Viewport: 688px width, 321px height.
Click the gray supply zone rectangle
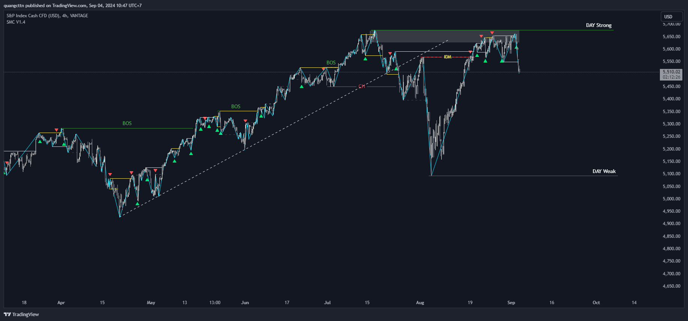pyautogui.click(x=446, y=36)
